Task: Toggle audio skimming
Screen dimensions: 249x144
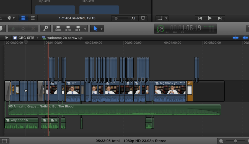Action: (x=245, y=38)
